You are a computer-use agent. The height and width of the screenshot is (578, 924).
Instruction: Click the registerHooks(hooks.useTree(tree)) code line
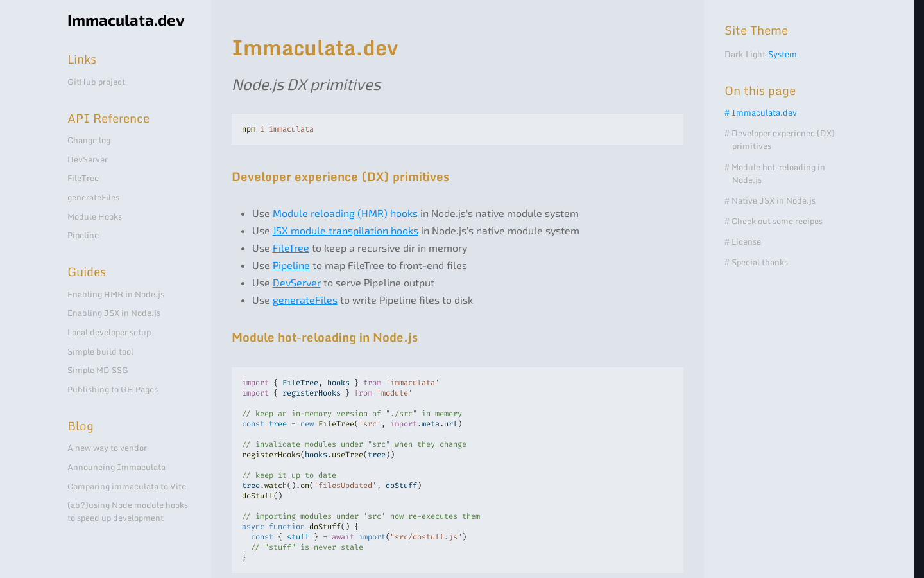point(318,455)
